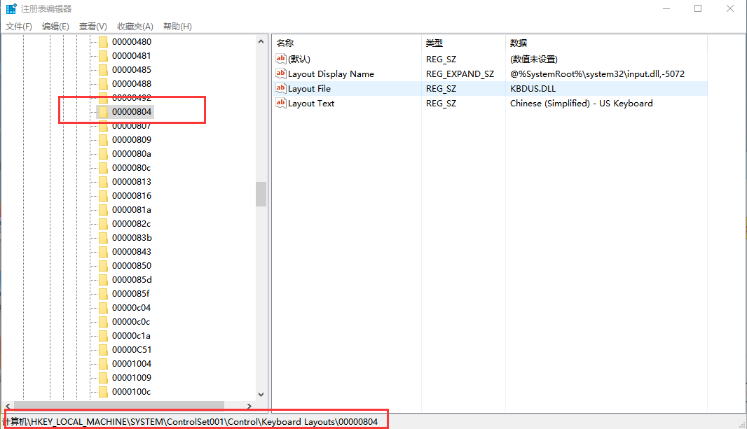Image resolution: width=747 pixels, height=429 pixels.
Task: Open the 查看 menu
Action: [x=93, y=26]
